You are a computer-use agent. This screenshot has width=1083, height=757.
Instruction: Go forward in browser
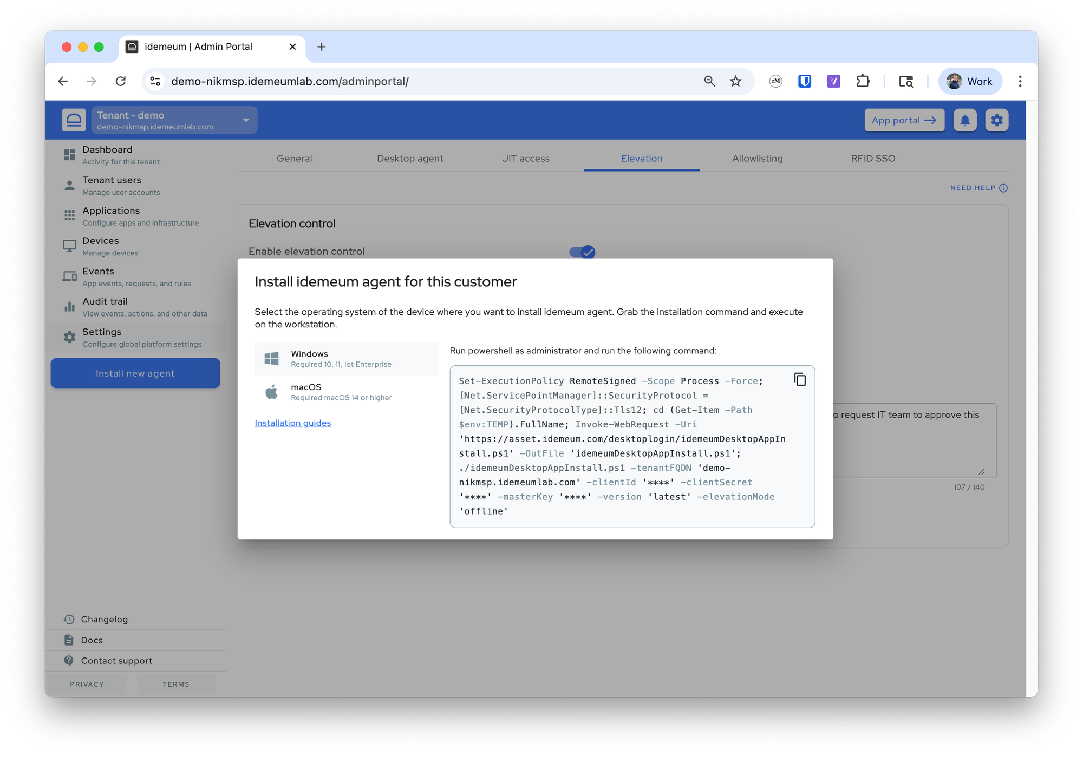92,81
